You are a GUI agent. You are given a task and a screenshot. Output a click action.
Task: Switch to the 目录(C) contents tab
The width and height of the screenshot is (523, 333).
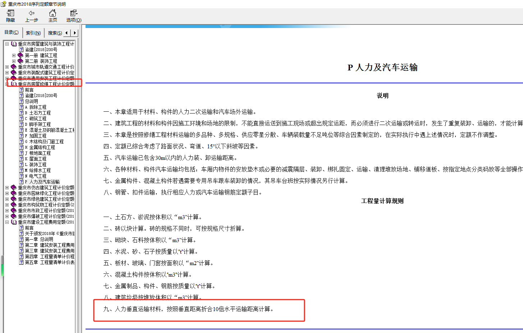12,32
